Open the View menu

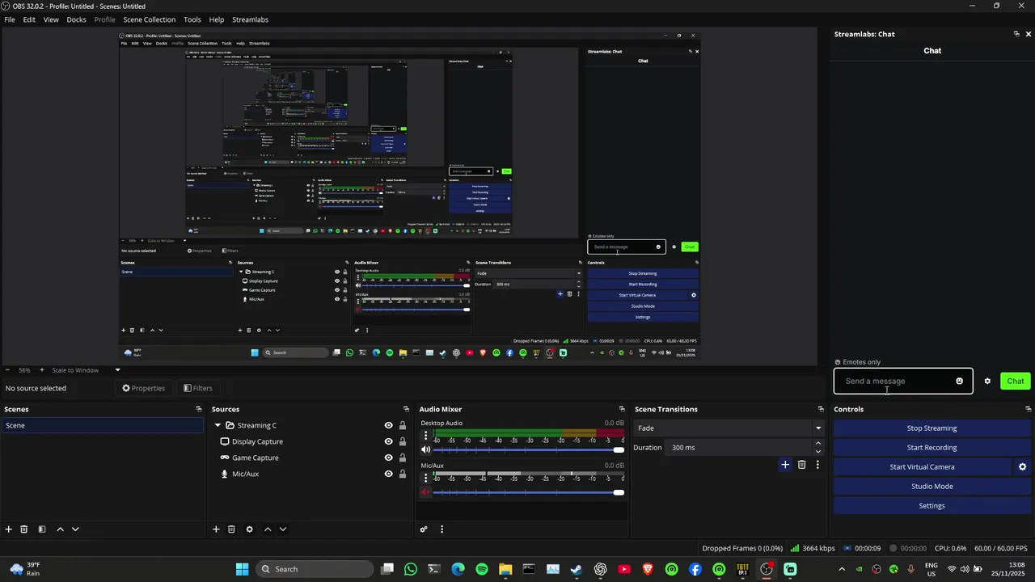(51, 19)
